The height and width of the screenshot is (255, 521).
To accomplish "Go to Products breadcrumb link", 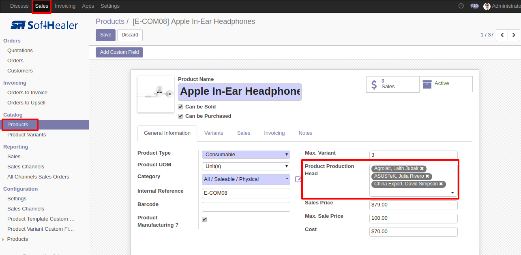I will 110,21.
